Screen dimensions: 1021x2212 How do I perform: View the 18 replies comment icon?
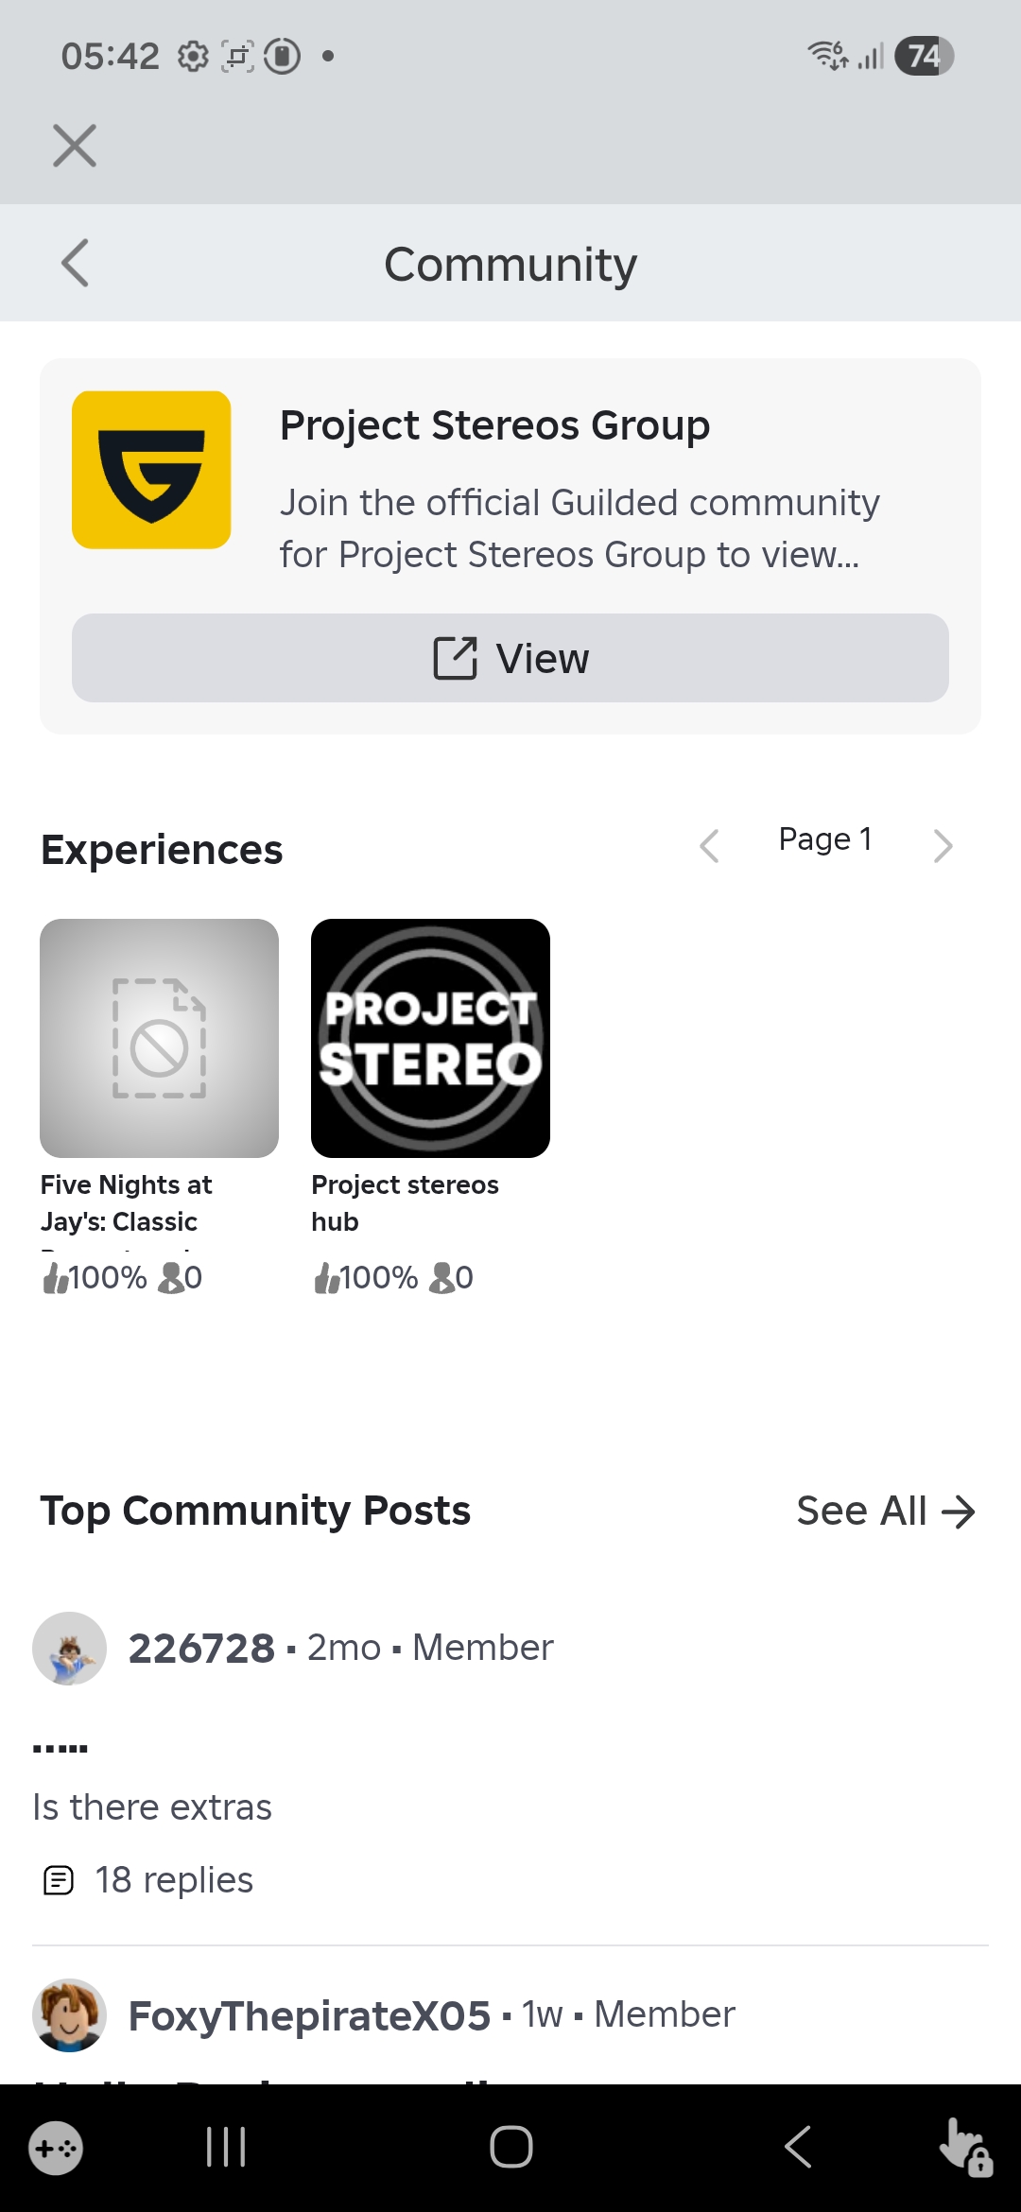tap(59, 1880)
